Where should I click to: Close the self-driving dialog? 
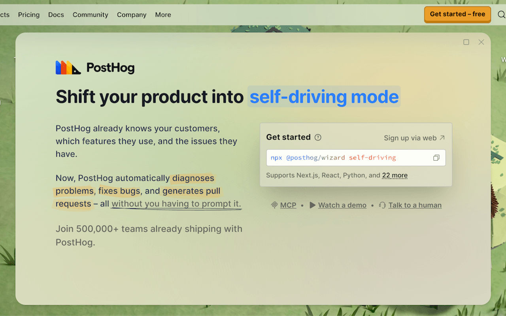pyautogui.click(x=481, y=42)
